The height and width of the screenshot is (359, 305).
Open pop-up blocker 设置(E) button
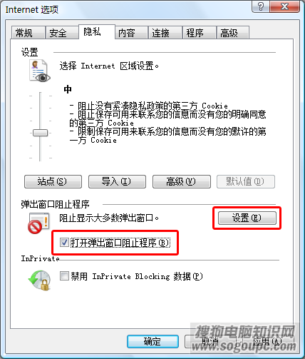coord(247,218)
